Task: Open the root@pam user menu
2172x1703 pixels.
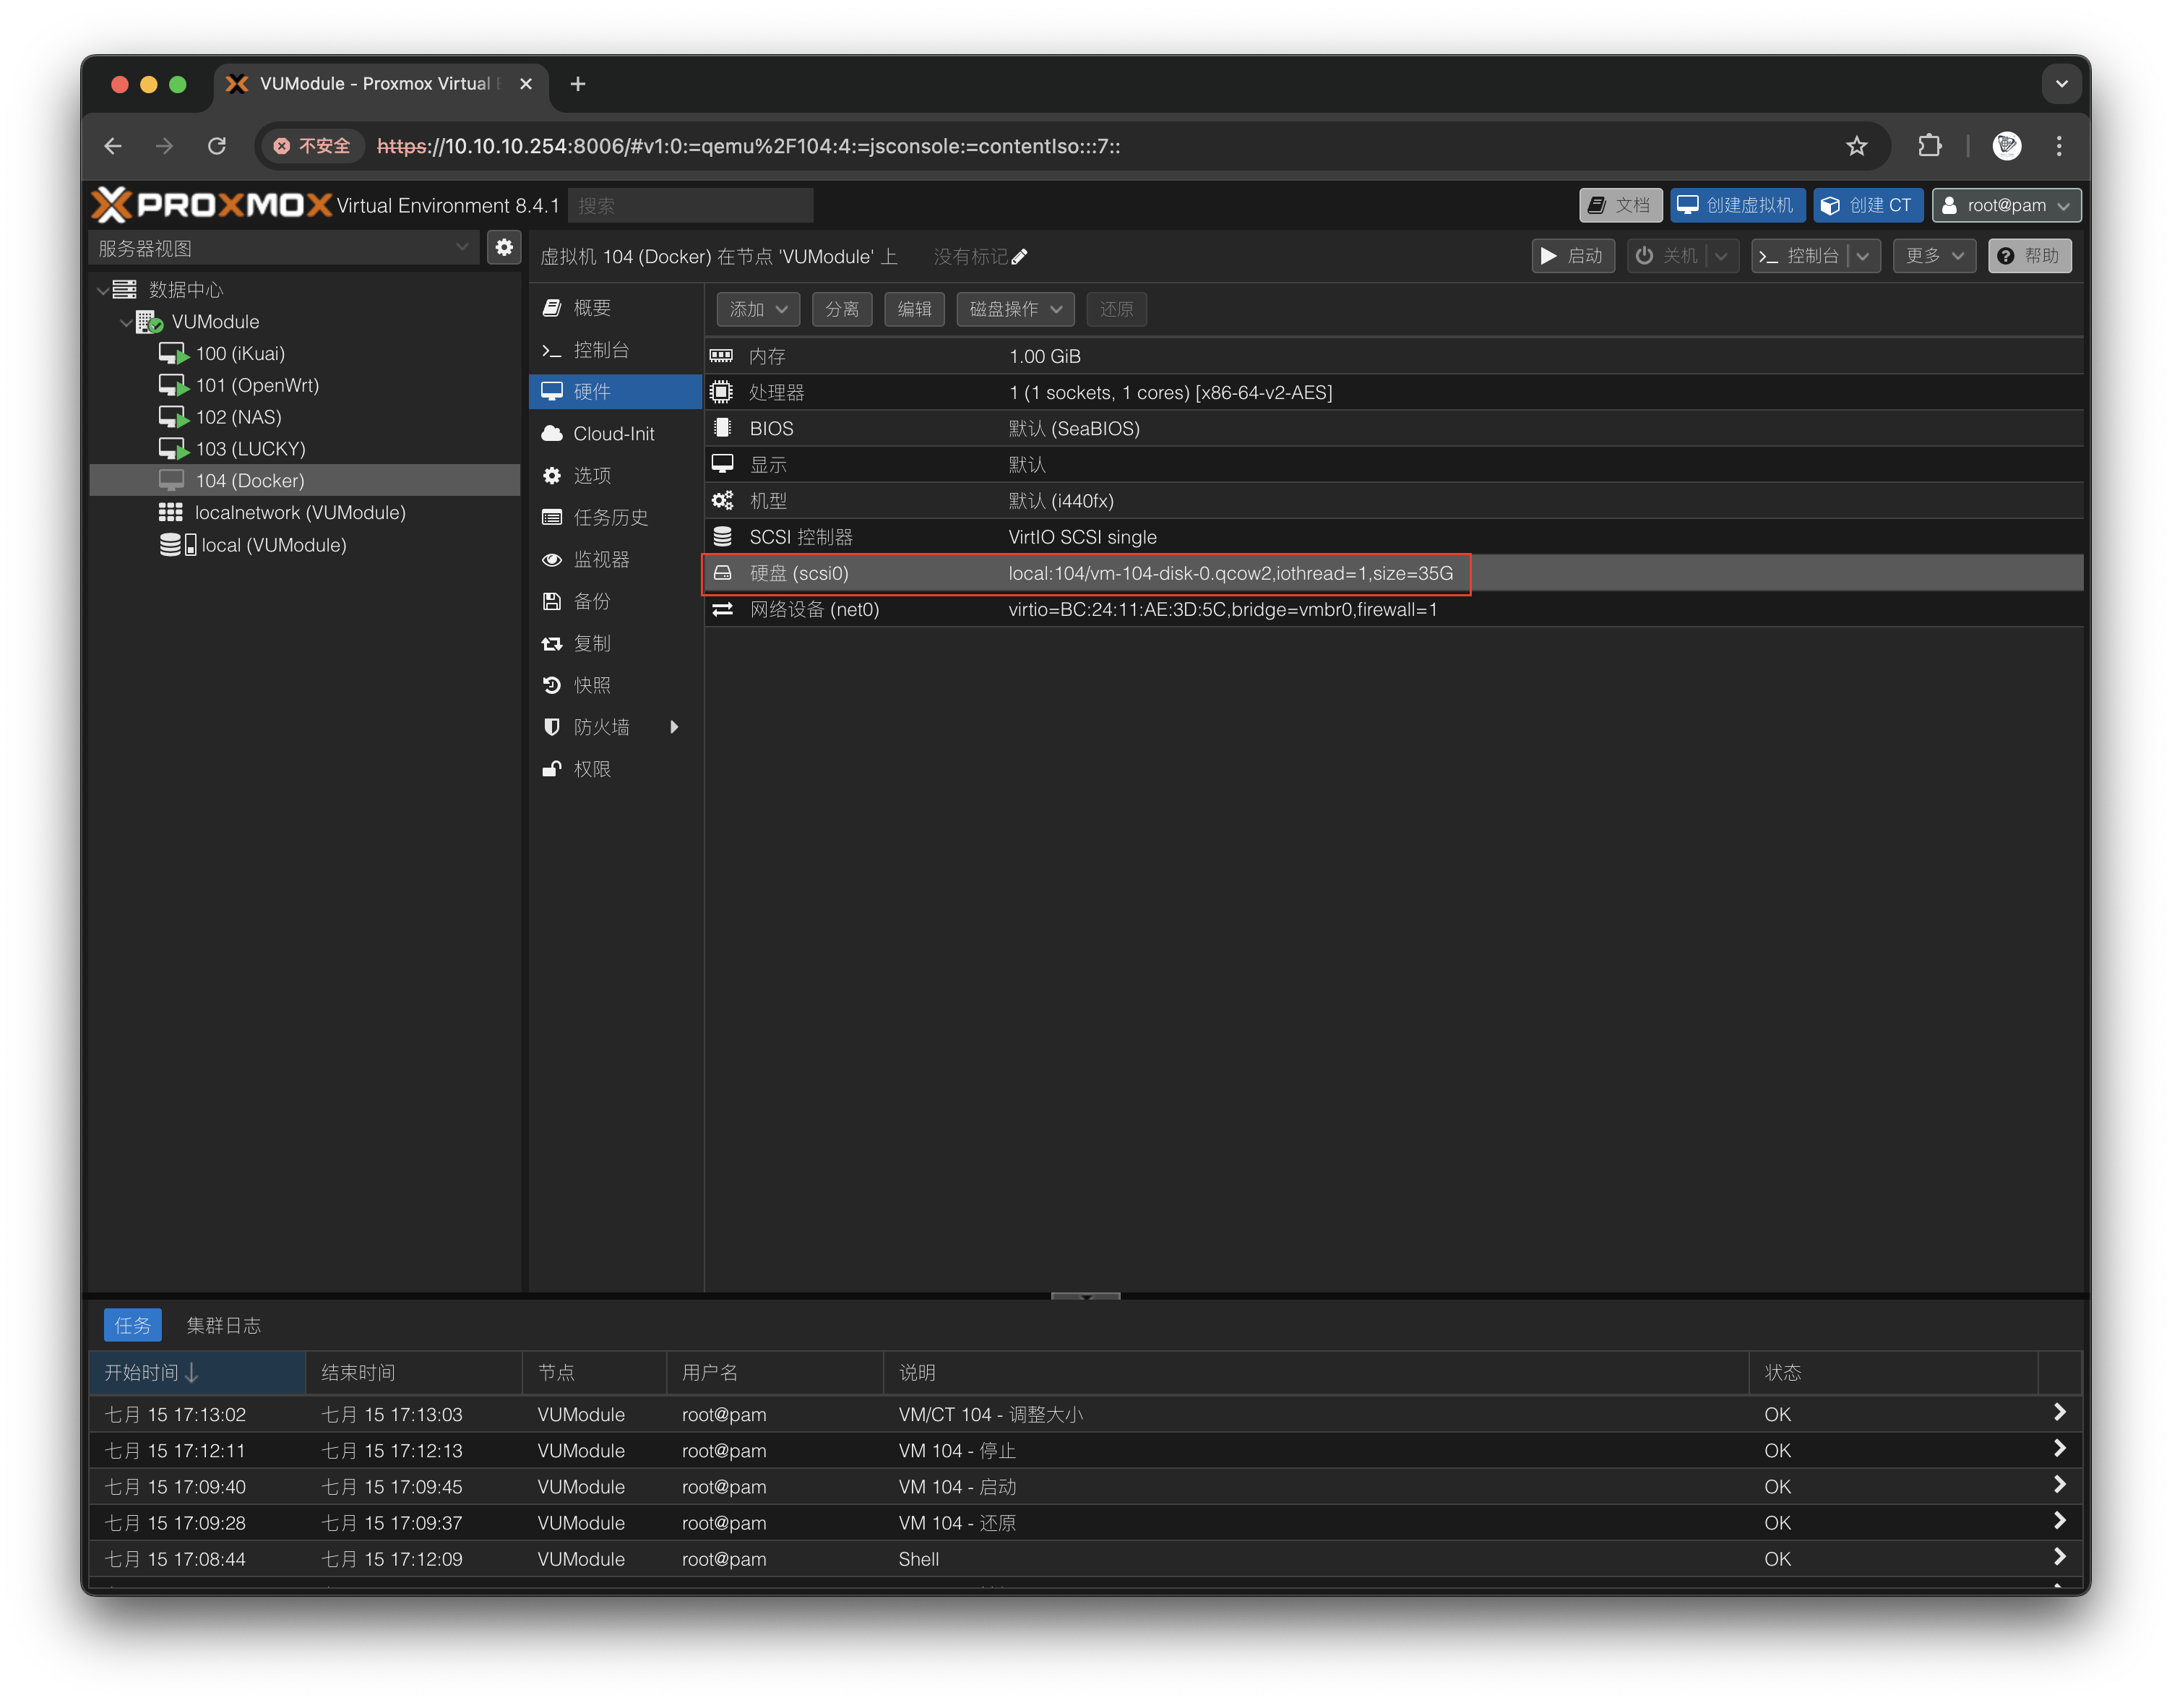Action: coord(2006,205)
